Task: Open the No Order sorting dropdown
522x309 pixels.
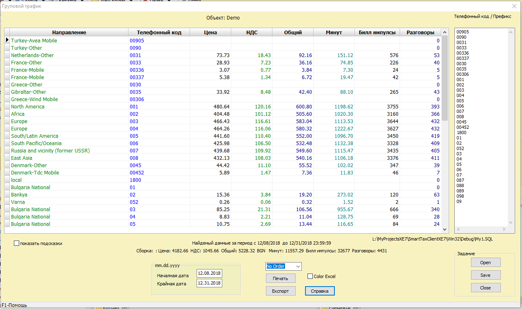Action: pyautogui.click(x=297, y=266)
